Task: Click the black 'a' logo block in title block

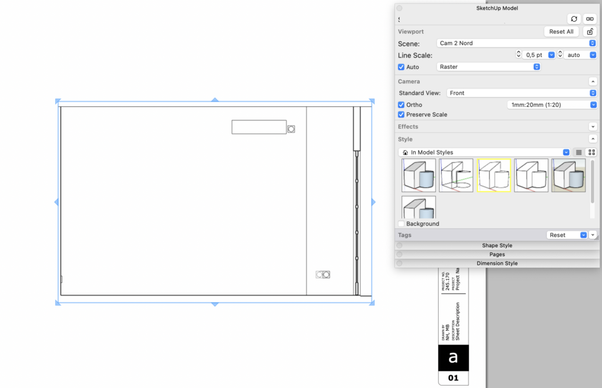Action: click(x=453, y=357)
